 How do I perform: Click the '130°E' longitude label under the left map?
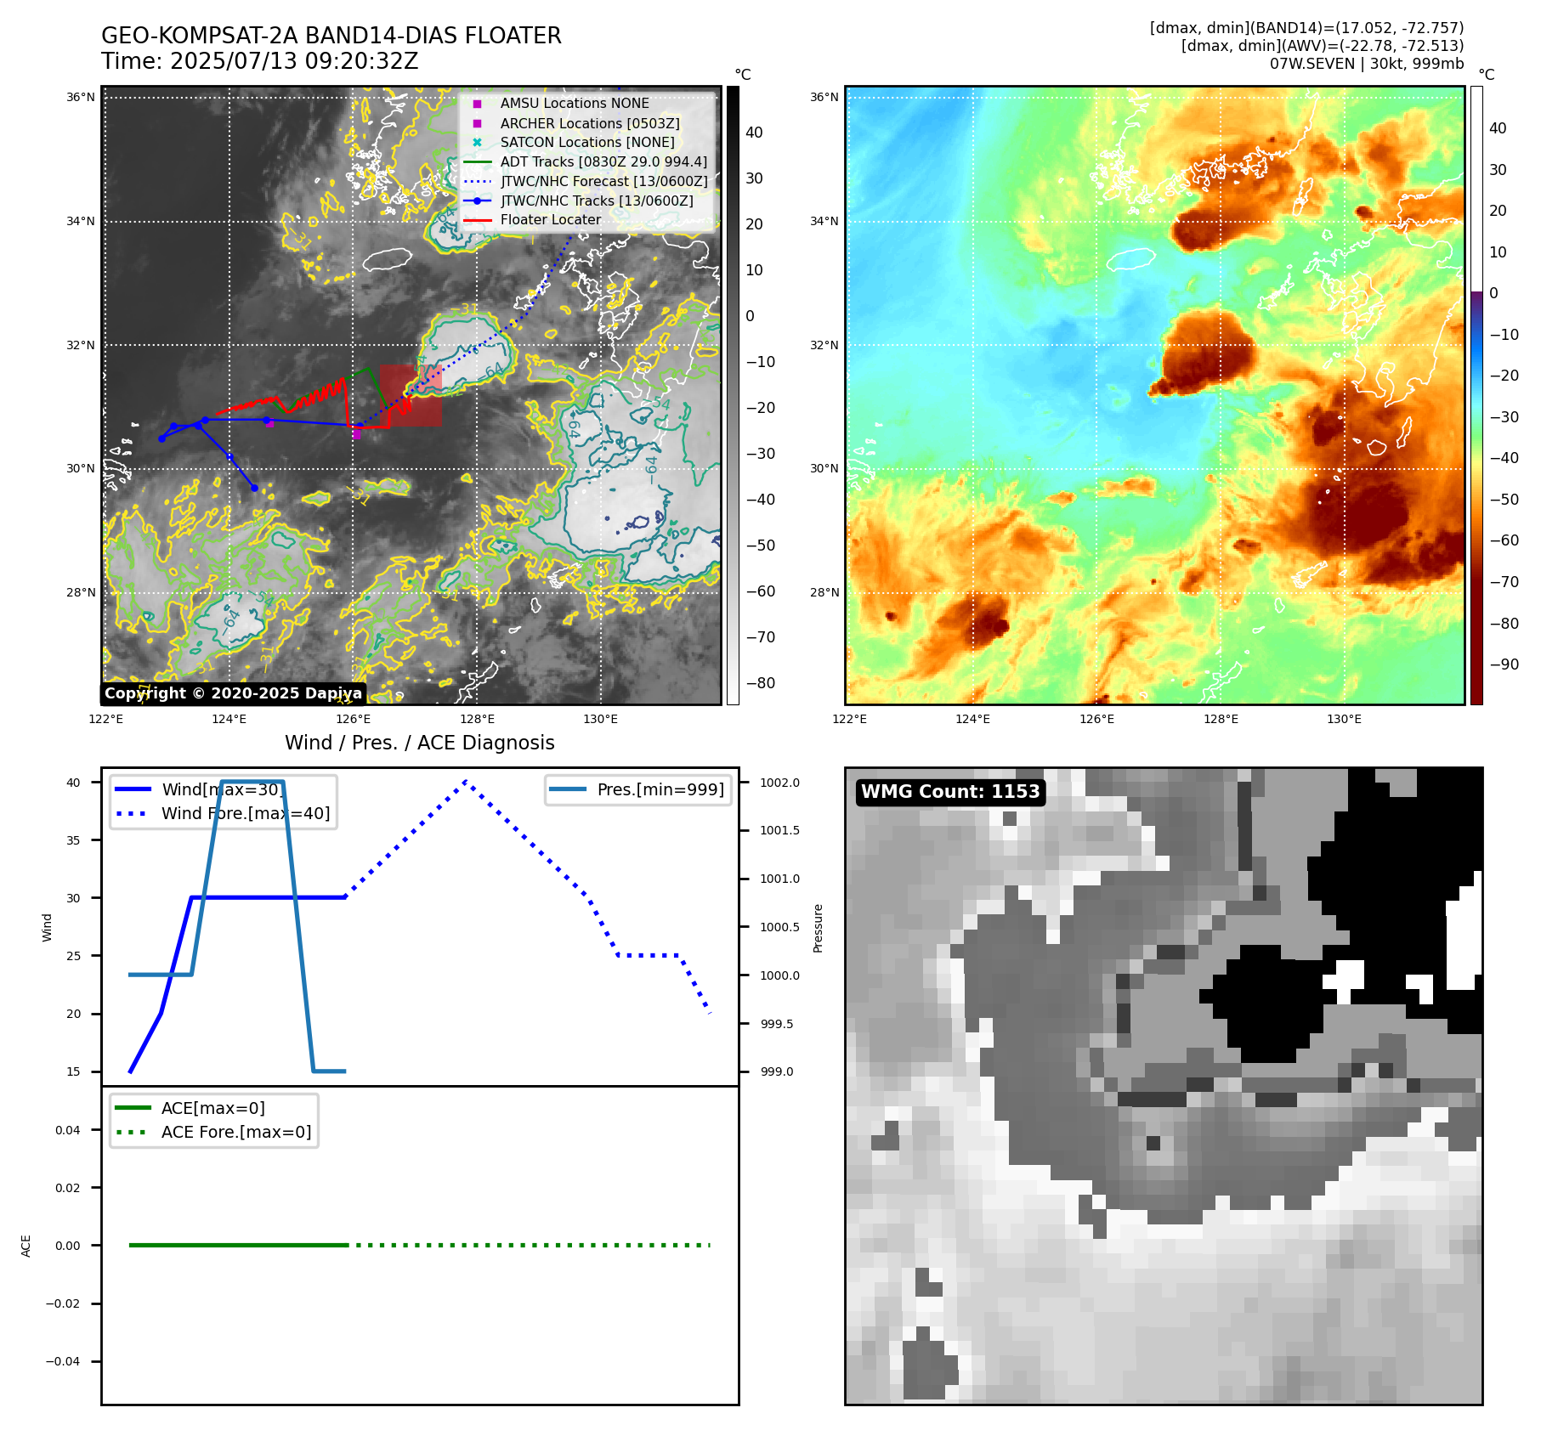coord(600,719)
